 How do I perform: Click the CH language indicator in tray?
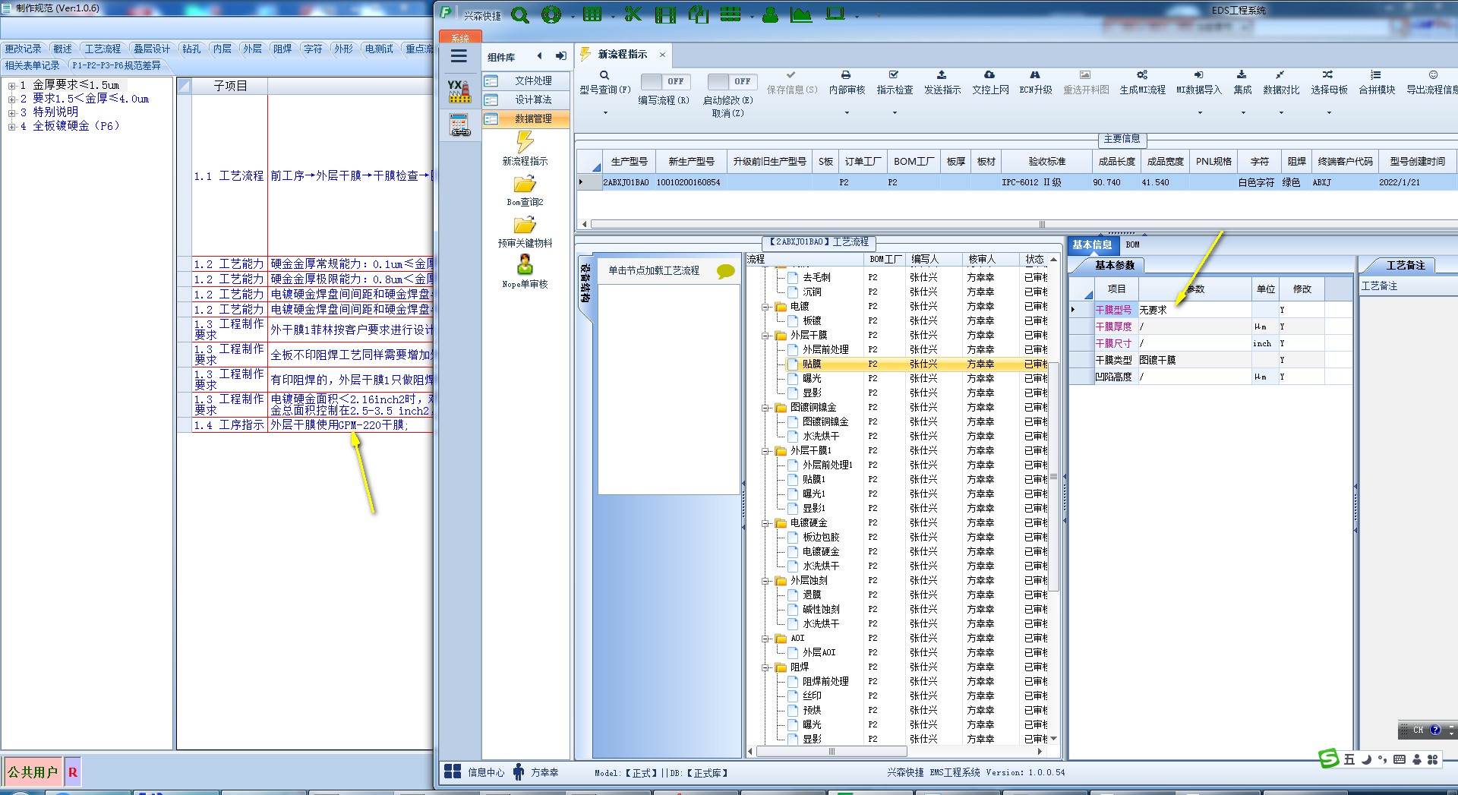(x=1418, y=730)
